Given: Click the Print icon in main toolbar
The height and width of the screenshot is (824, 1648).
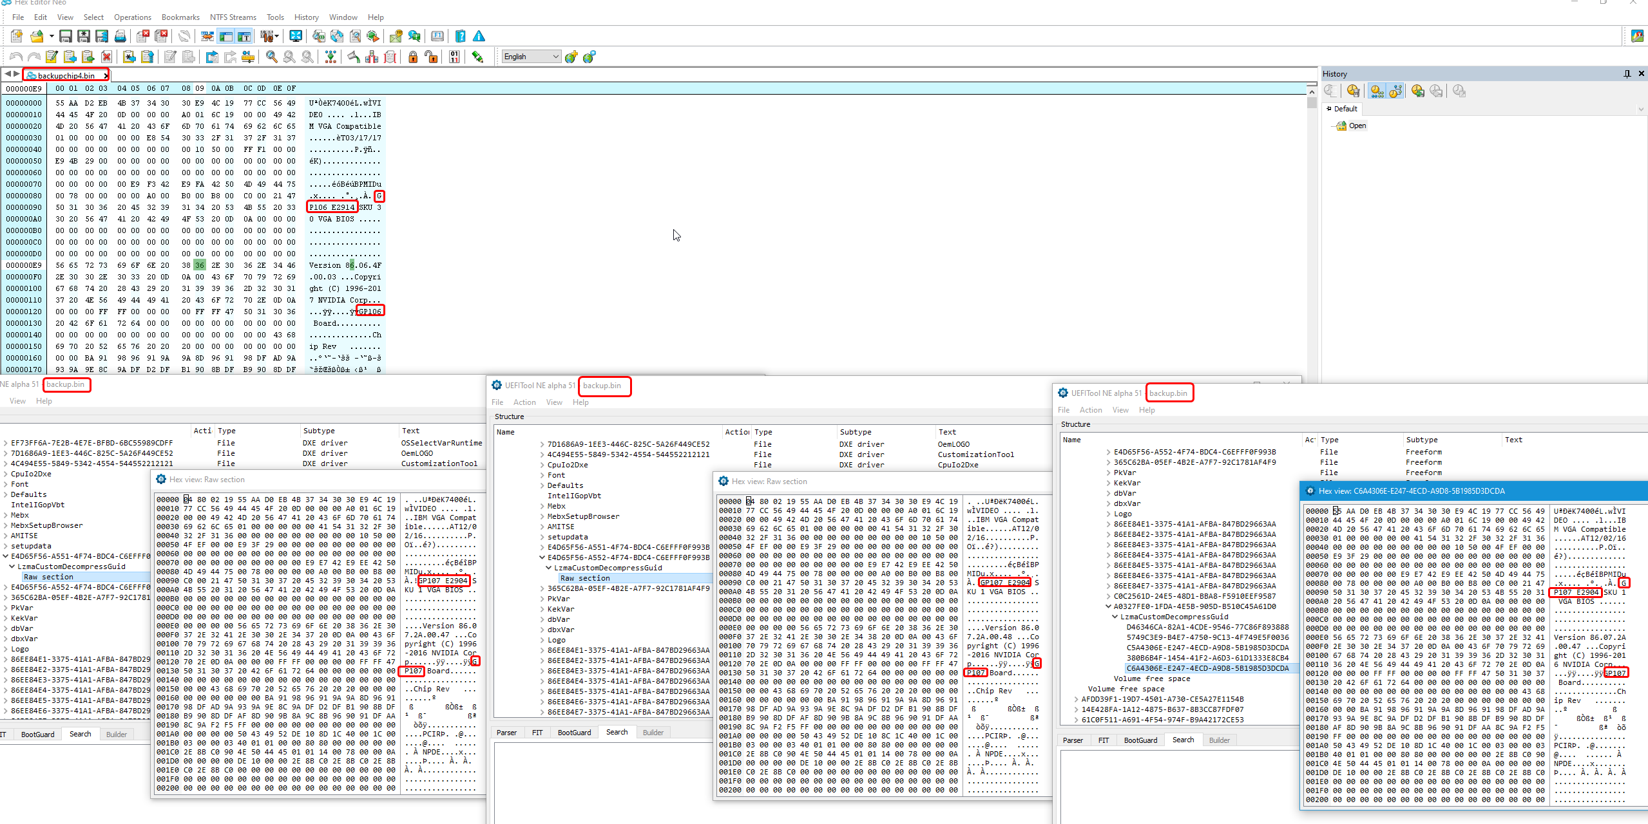Looking at the screenshot, I should coord(120,36).
